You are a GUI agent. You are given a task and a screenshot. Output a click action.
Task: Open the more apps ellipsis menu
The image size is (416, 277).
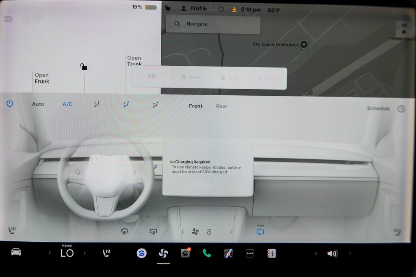click(250, 253)
